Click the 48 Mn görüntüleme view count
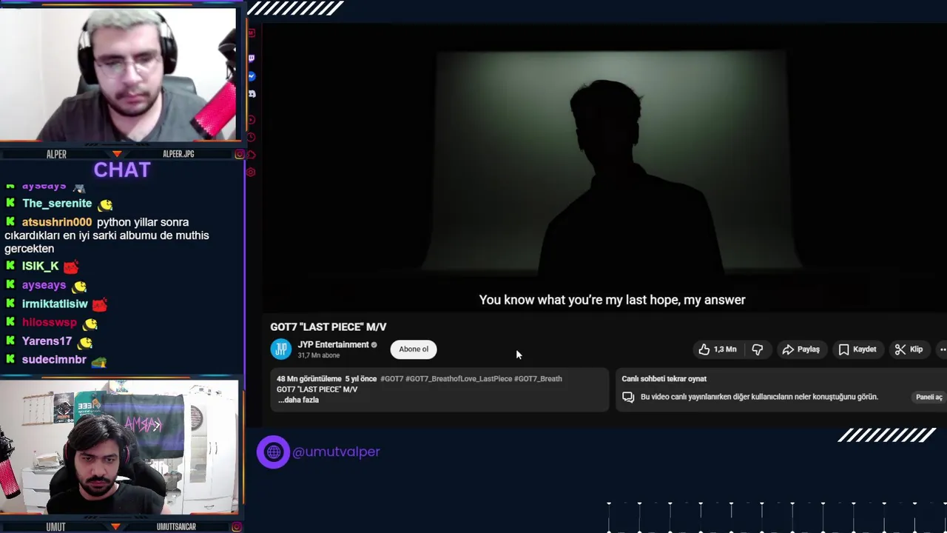Viewport: 947px width, 533px height. pyautogui.click(x=309, y=378)
